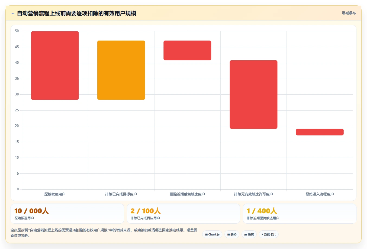Click the x-axis label 排除近期重复触达用户
367x249 pixels.
(187, 194)
